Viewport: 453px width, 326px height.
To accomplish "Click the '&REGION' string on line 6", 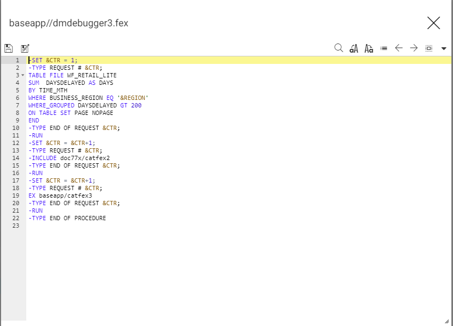I will click(132, 98).
